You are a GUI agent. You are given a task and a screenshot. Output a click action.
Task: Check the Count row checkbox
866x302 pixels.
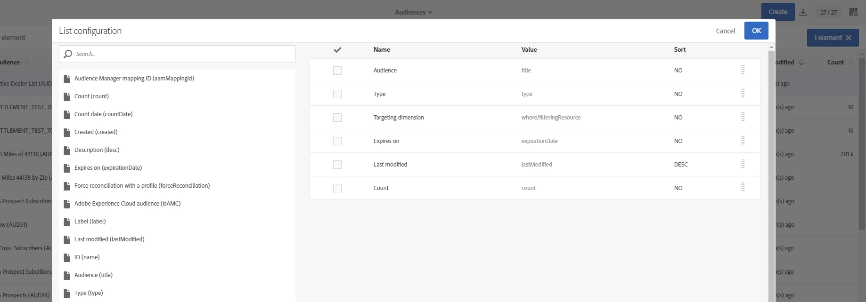[337, 188]
